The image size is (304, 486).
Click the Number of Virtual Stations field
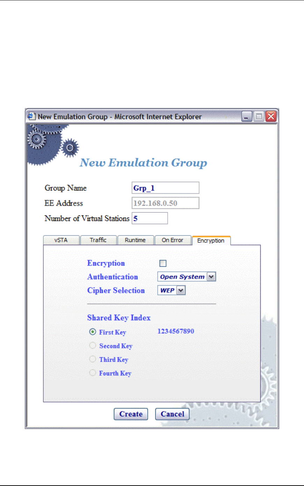[150, 218]
